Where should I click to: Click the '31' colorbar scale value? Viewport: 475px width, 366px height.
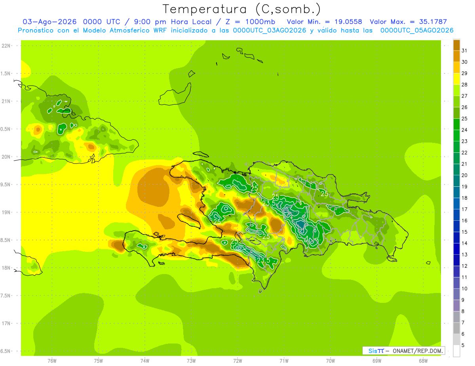(465, 50)
